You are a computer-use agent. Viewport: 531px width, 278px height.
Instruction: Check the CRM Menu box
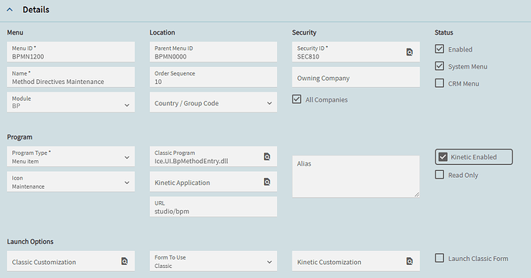point(439,83)
